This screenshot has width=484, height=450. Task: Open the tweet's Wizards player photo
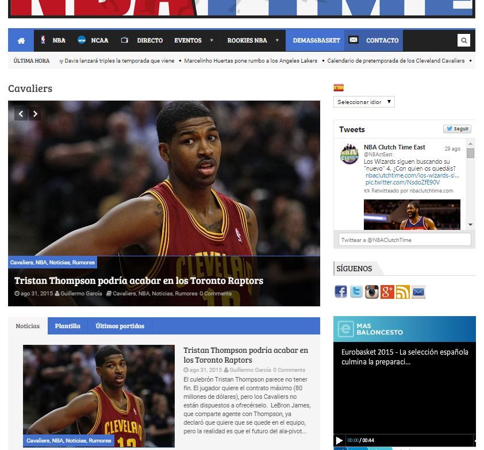(x=412, y=214)
